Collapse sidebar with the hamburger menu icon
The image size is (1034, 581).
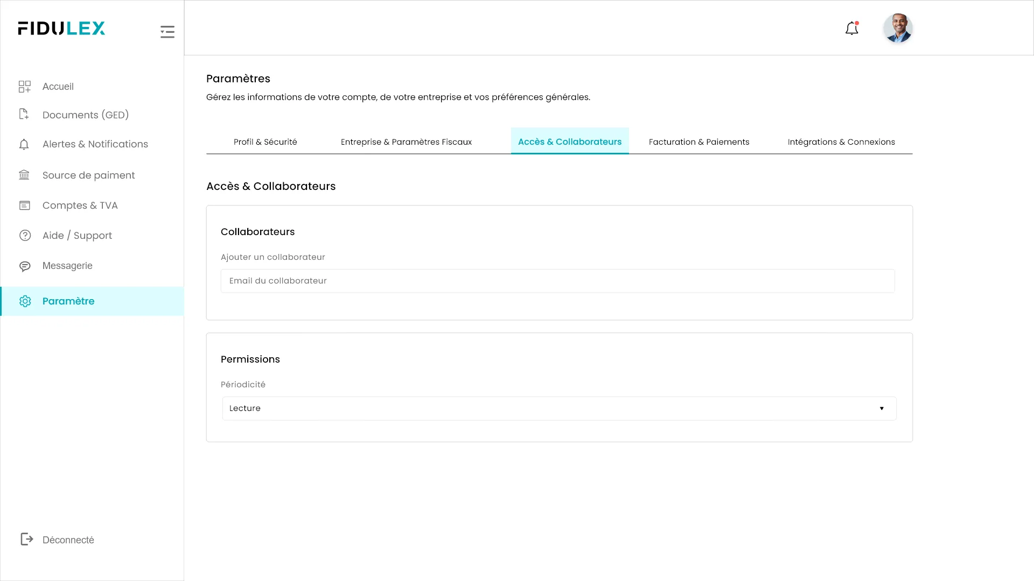(x=167, y=32)
